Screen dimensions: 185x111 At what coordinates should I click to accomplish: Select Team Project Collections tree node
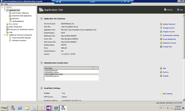20,13
